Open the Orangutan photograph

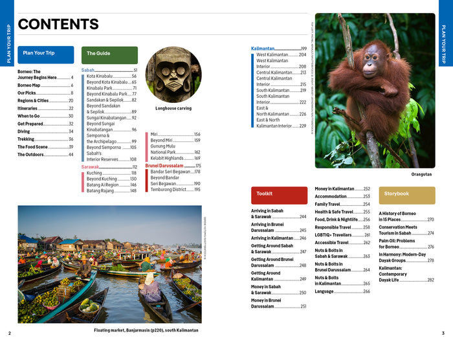click(375, 91)
